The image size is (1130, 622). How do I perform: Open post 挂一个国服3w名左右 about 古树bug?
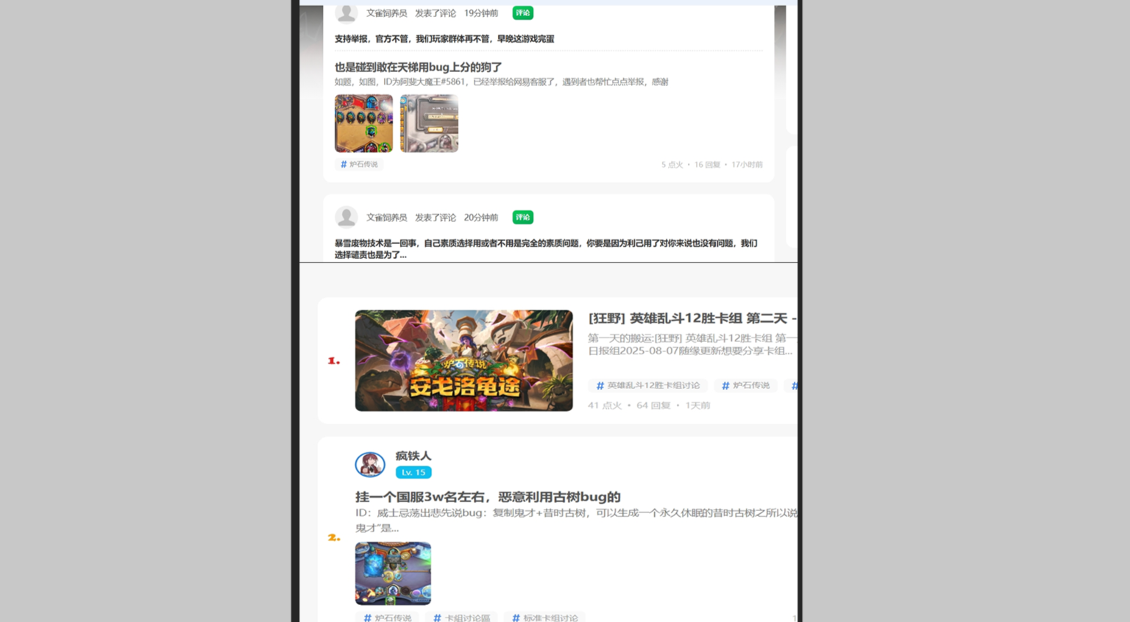click(x=488, y=497)
